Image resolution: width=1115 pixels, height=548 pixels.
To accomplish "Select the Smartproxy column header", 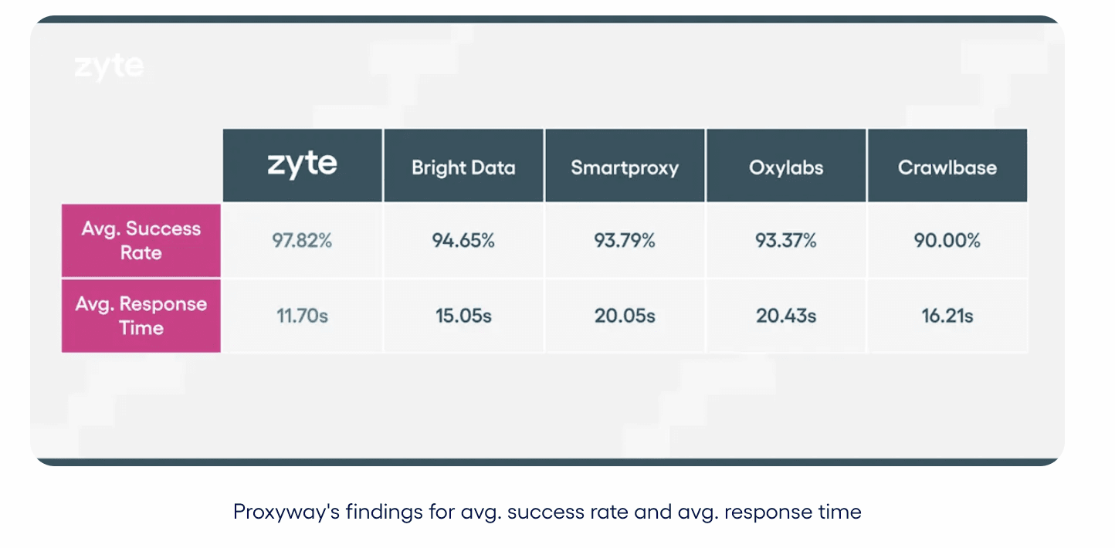I will (625, 167).
